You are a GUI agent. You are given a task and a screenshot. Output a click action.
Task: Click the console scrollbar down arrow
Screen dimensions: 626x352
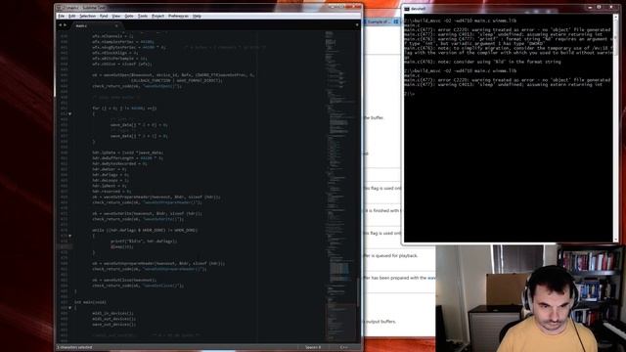pyautogui.click(x=615, y=240)
